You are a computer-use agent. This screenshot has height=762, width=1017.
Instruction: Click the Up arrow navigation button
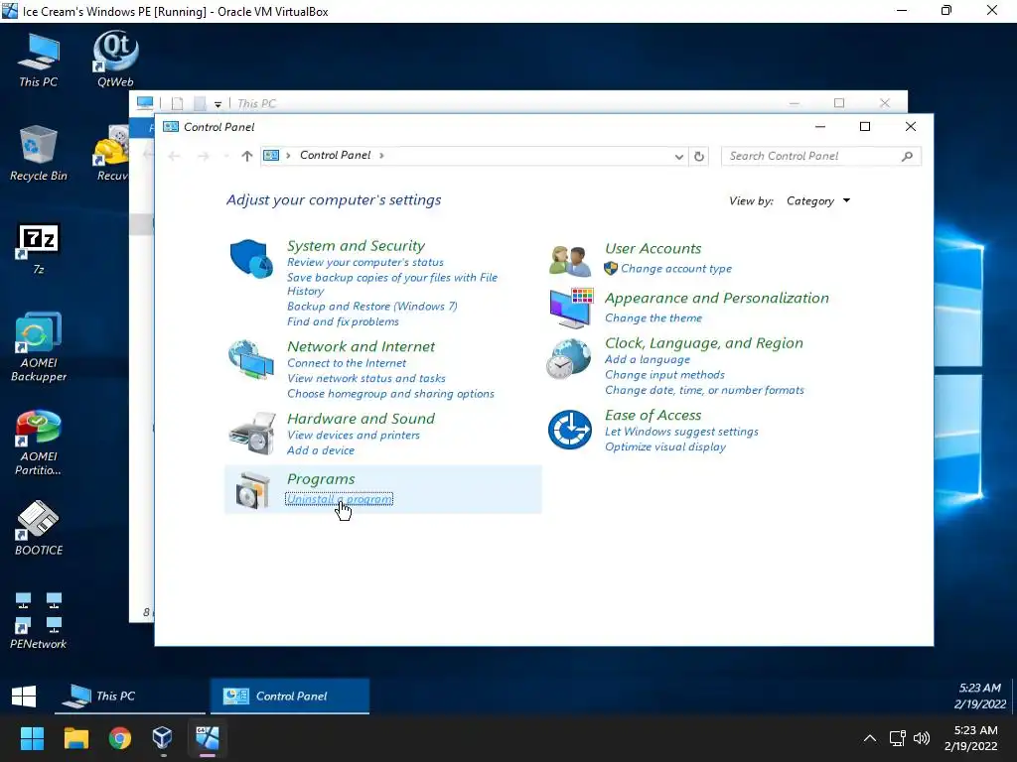(x=246, y=156)
